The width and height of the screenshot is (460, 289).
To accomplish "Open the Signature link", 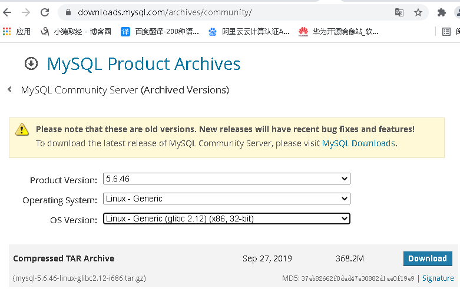I will [438, 278].
